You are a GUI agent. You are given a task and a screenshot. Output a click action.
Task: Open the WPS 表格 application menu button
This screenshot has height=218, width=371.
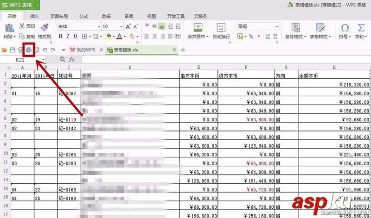point(20,5)
